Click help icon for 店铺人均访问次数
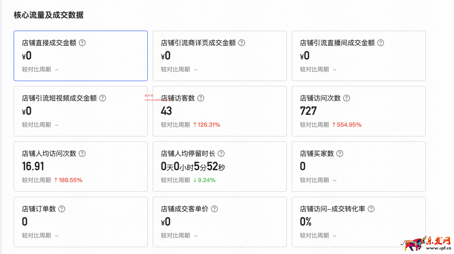Viewport: 454px width, 254px height. tap(82, 153)
